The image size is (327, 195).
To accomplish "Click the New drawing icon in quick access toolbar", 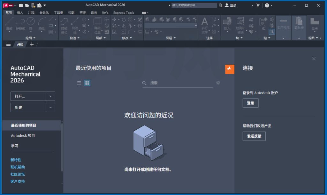I will [x=21, y=5].
